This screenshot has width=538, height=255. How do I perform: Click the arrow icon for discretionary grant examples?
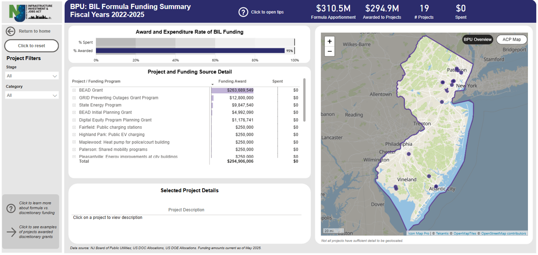pos(11,232)
